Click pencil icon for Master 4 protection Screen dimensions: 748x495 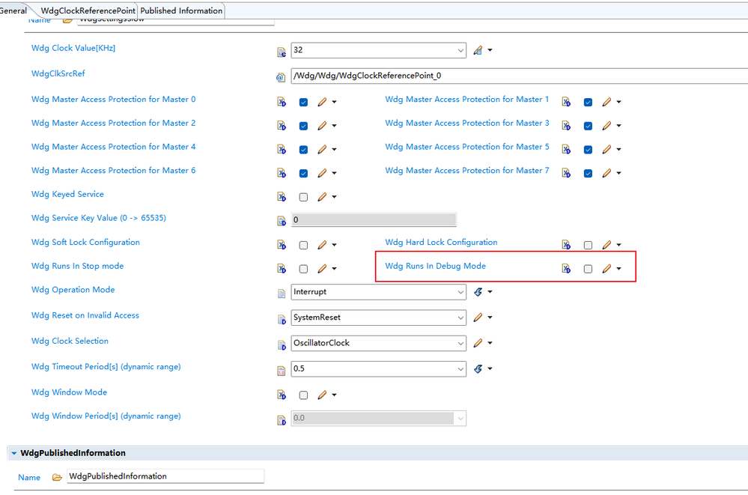[323, 150]
